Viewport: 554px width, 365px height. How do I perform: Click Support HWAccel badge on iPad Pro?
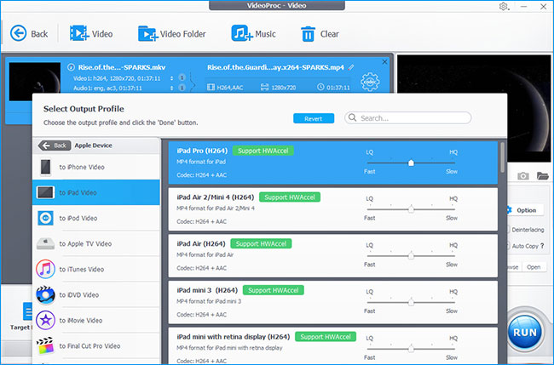[x=263, y=151]
